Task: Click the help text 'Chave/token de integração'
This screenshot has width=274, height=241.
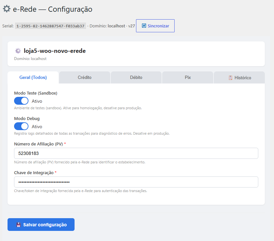Action: (x=80, y=191)
